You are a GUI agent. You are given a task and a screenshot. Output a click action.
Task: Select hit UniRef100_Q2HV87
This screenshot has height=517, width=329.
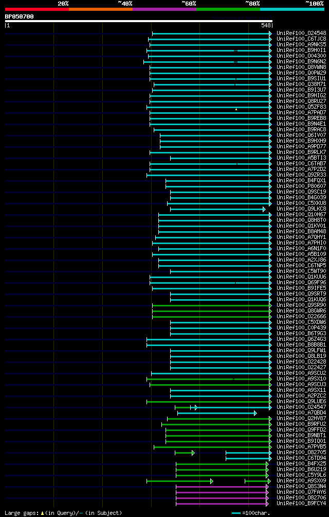click(x=301, y=418)
